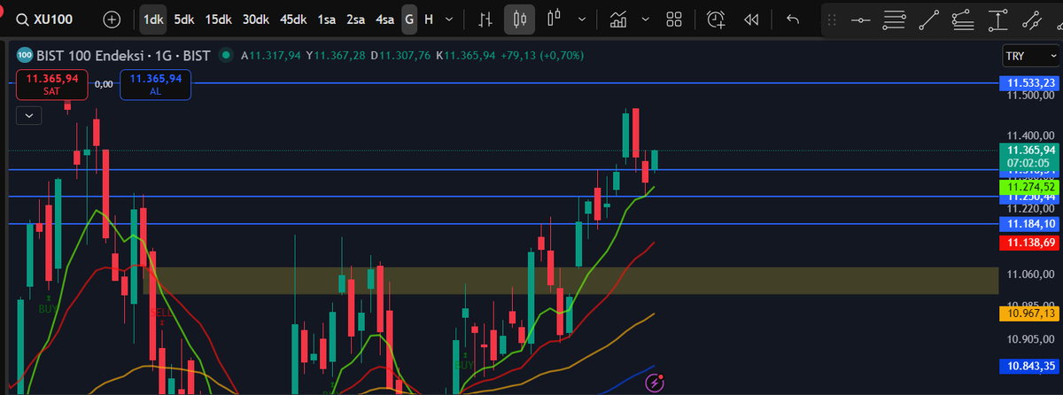Select the weekly H interval
This screenshot has height=395, width=1063.
click(429, 19)
